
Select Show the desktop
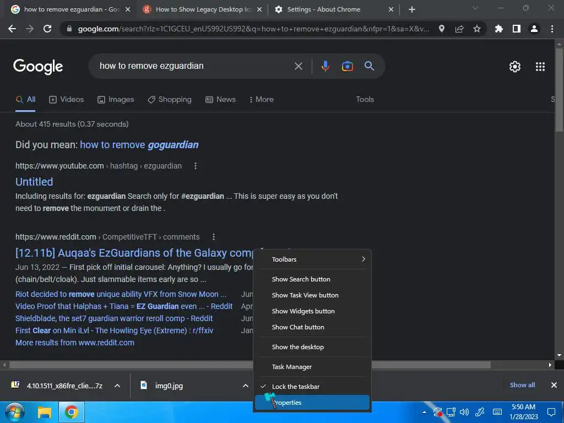point(312,347)
